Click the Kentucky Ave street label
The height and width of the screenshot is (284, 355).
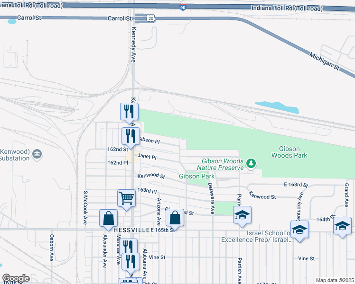299,206
